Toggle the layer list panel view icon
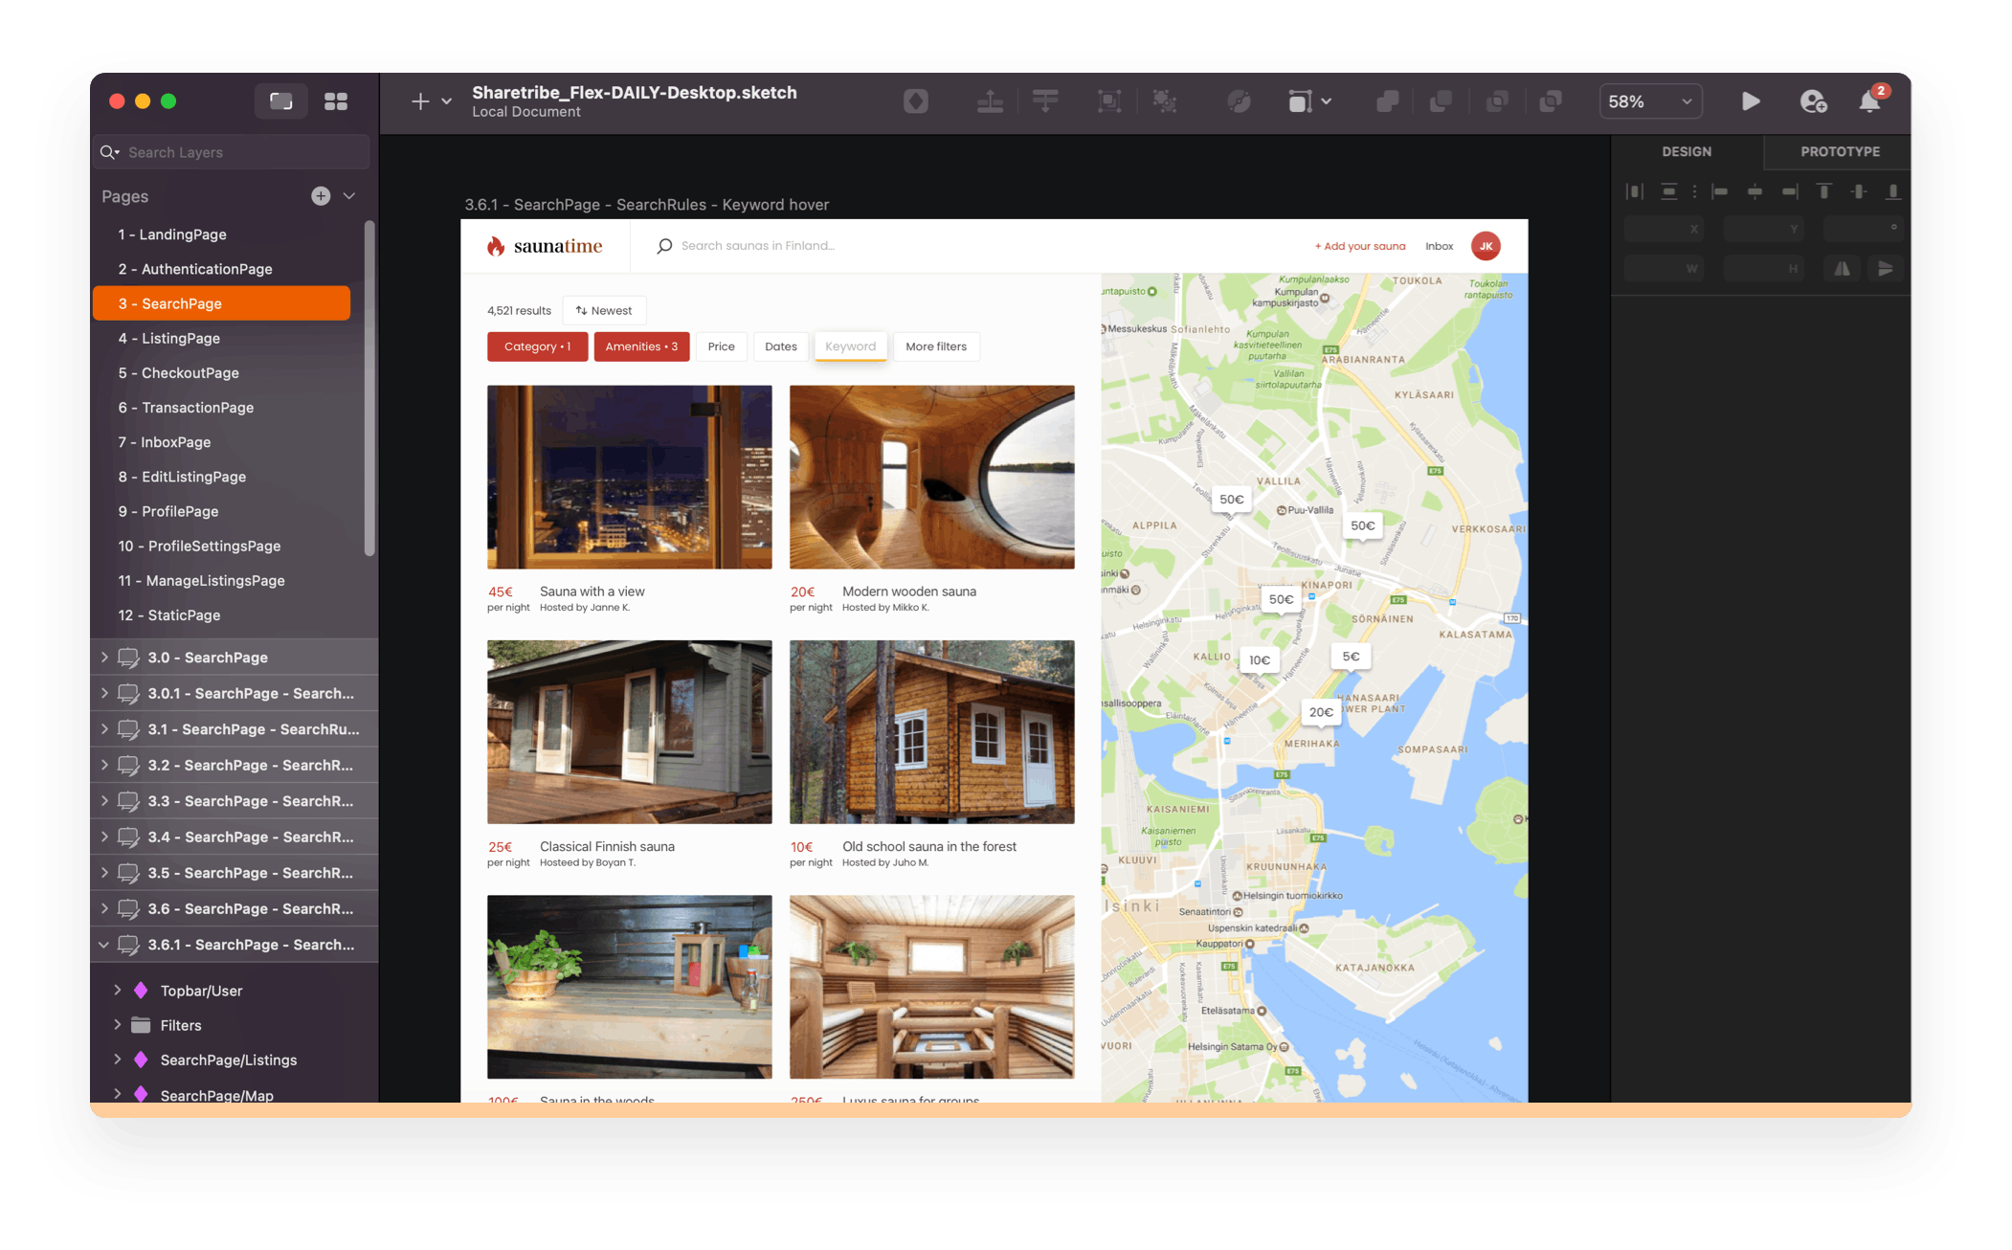Screen dimensions: 2012x1250 281,100
